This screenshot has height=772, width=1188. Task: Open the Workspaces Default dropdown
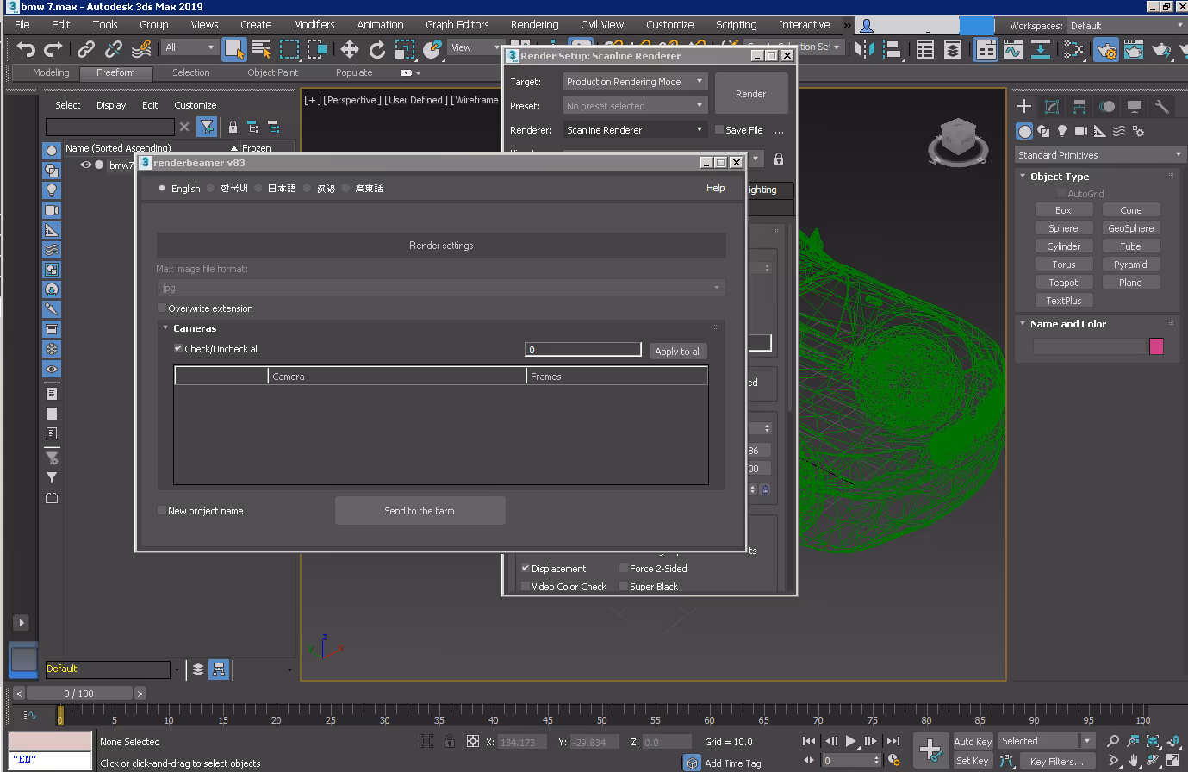tap(1125, 26)
